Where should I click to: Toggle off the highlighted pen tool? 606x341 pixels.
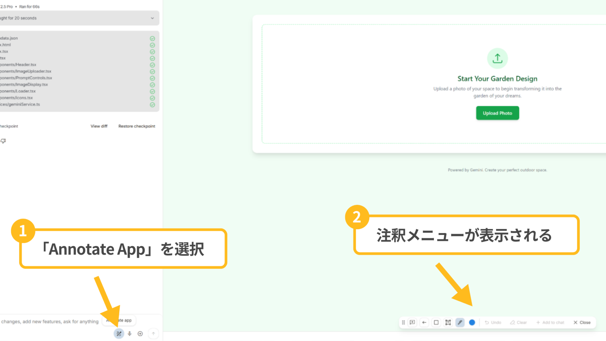coord(460,322)
